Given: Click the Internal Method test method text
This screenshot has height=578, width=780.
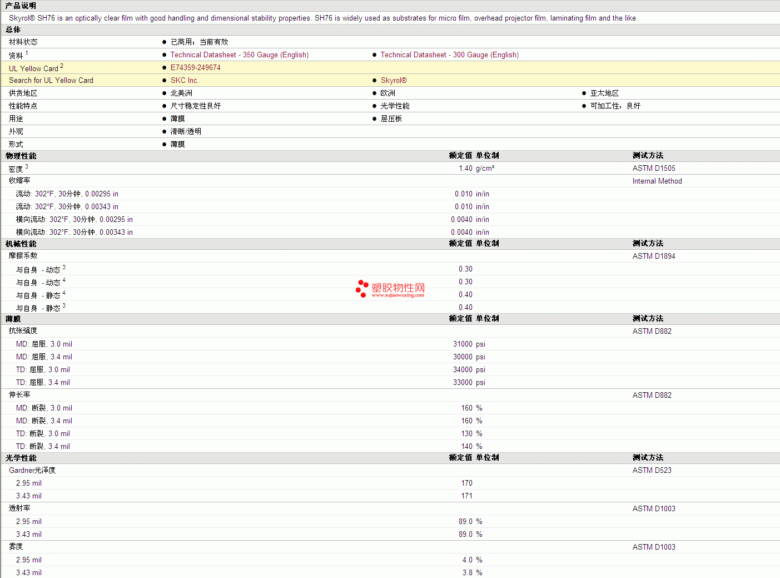Looking at the screenshot, I should pyautogui.click(x=657, y=181).
